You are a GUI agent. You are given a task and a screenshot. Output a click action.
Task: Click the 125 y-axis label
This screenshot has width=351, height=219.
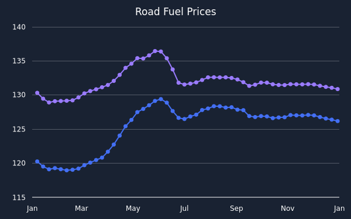(x=19, y=129)
